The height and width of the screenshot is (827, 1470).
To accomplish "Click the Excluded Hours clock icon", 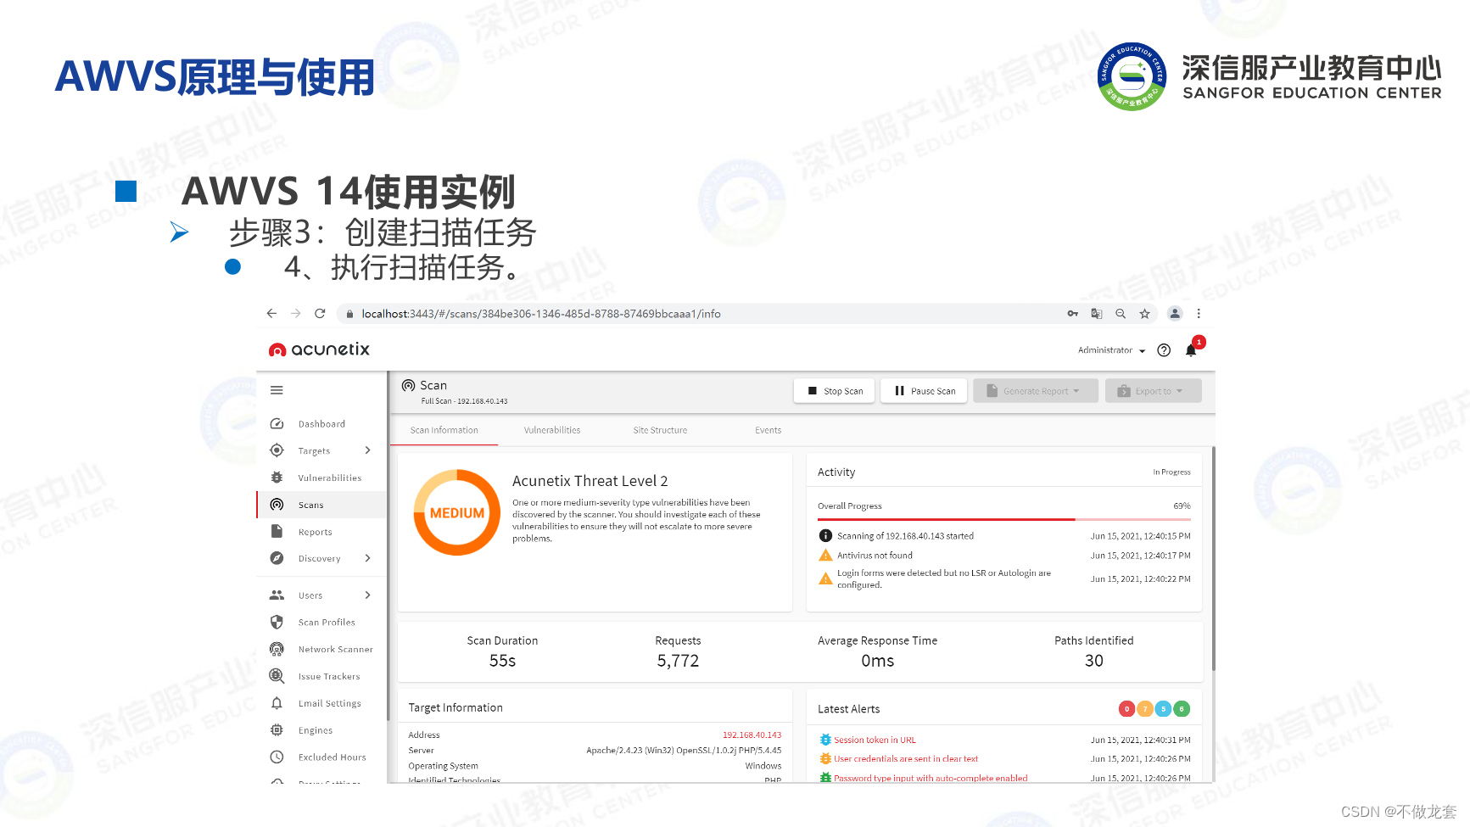I will pos(277,757).
